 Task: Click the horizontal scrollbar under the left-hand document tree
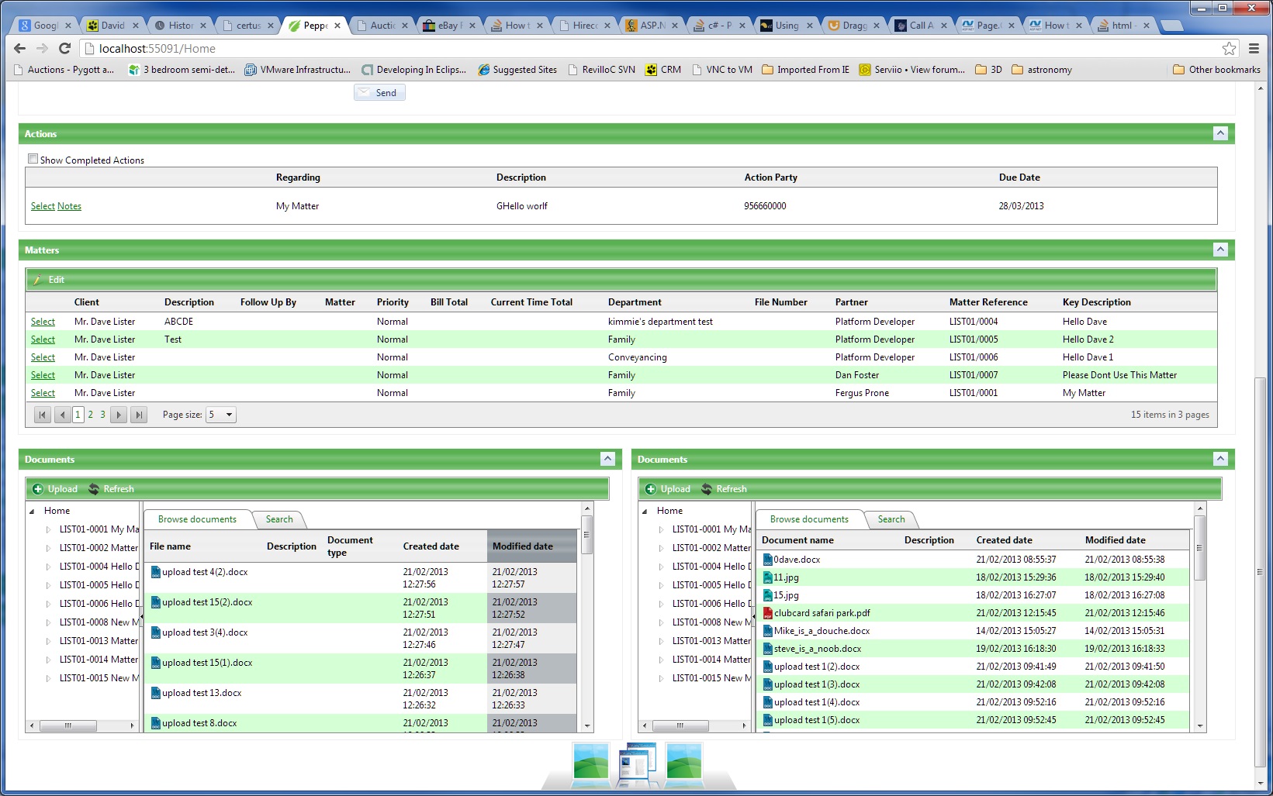pos(68,726)
